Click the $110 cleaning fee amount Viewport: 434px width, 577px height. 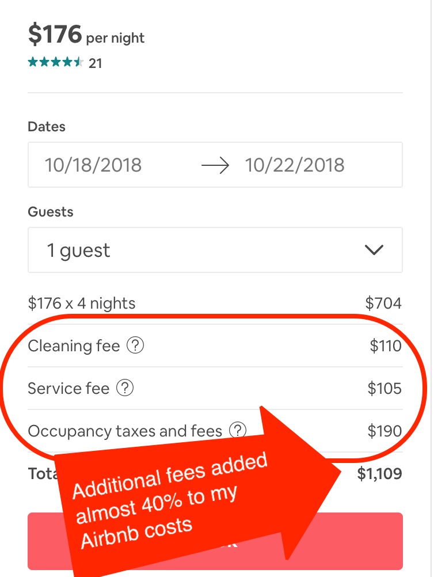pos(386,346)
